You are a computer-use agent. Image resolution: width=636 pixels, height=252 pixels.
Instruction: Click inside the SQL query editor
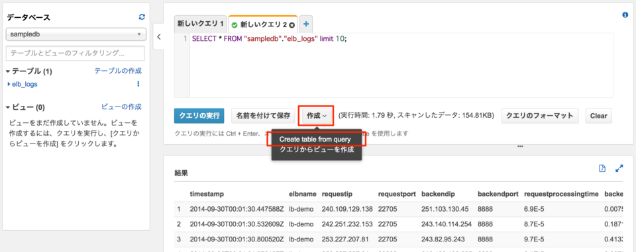tap(401, 65)
